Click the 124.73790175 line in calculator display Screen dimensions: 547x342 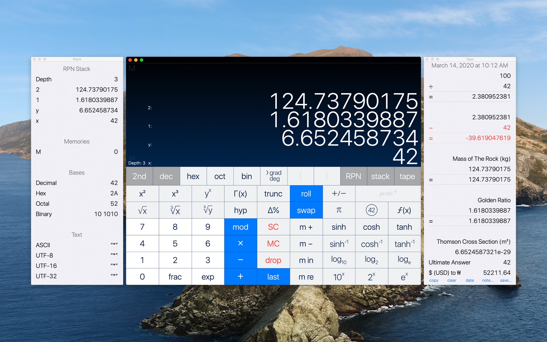click(344, 101)
